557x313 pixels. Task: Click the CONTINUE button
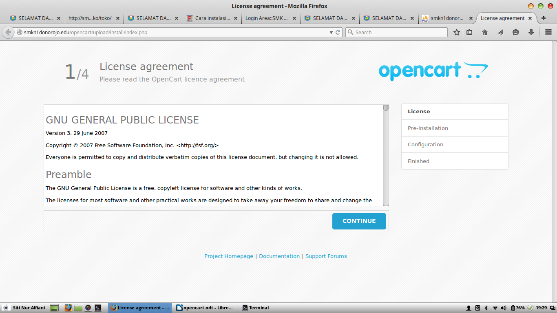(x=359, y=221)
